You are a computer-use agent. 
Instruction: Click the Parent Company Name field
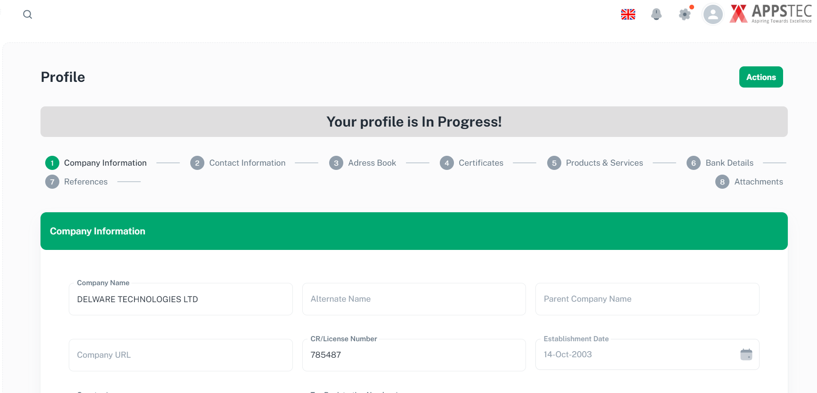pyautogui.click(x=647, y=299)
